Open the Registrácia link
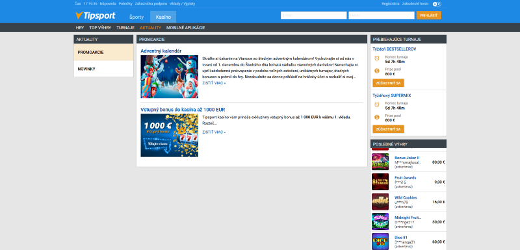 pos(391,4)
